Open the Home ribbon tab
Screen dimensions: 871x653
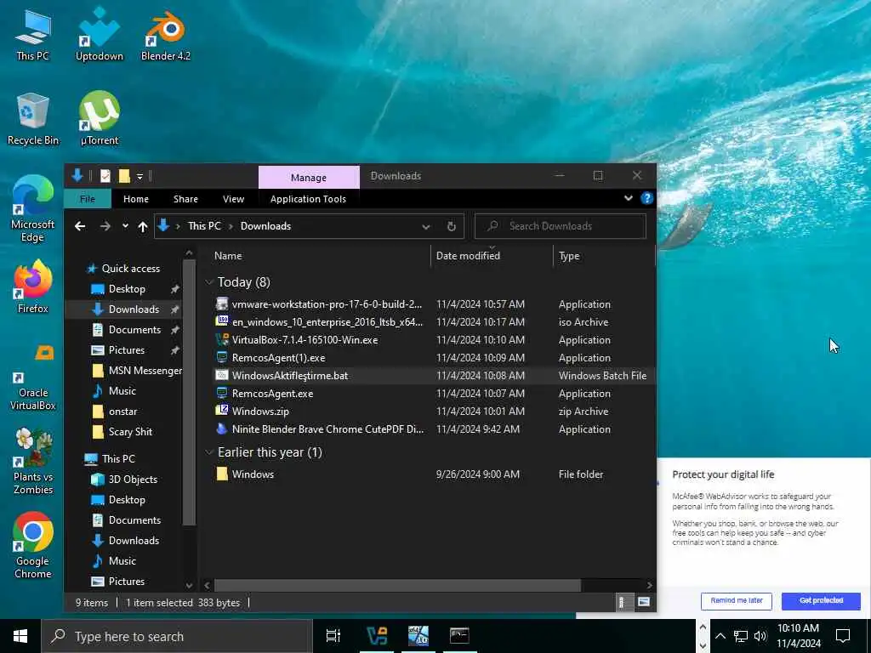click(136, 199)
